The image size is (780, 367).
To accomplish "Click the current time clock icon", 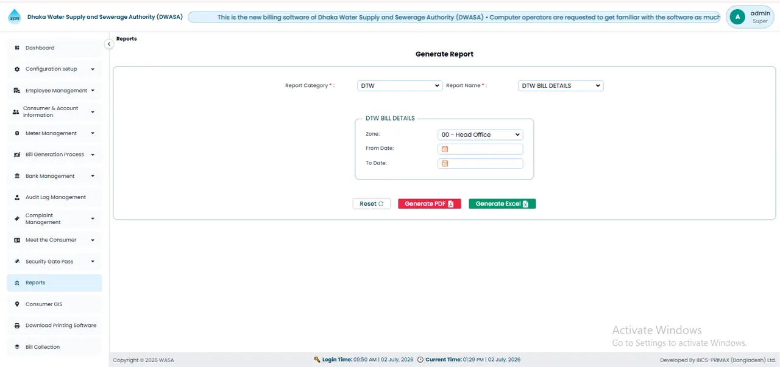I will pos(420,360).
